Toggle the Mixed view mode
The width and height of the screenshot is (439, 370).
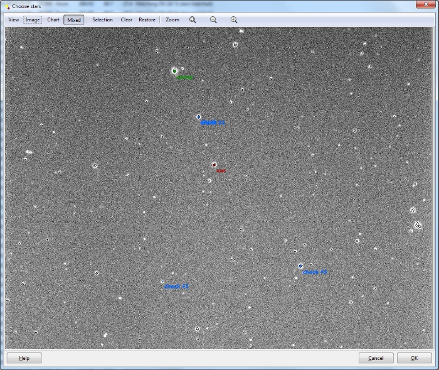pos(74,19)
